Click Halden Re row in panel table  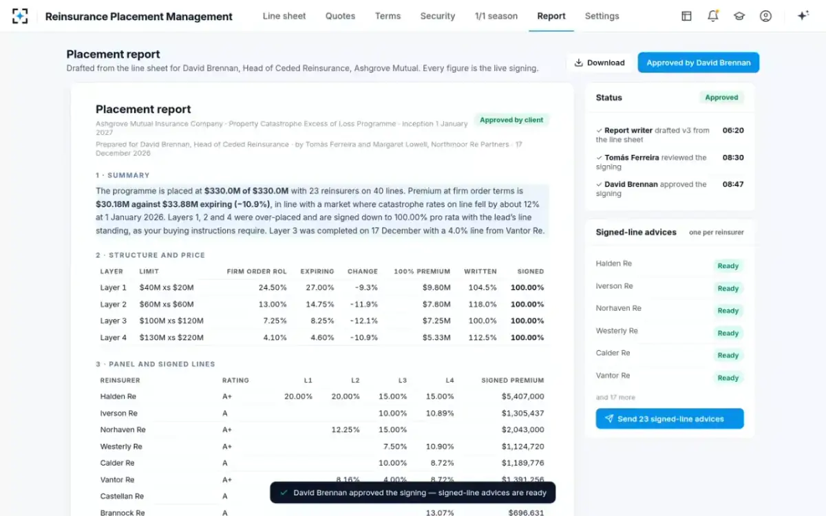point(322,397)
